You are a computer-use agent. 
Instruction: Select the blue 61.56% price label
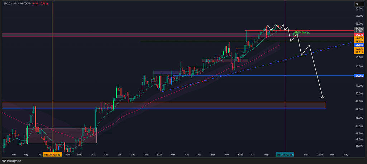click(359, 45)
